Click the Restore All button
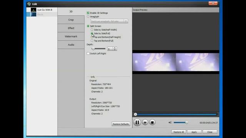 [x=178, y=132]
